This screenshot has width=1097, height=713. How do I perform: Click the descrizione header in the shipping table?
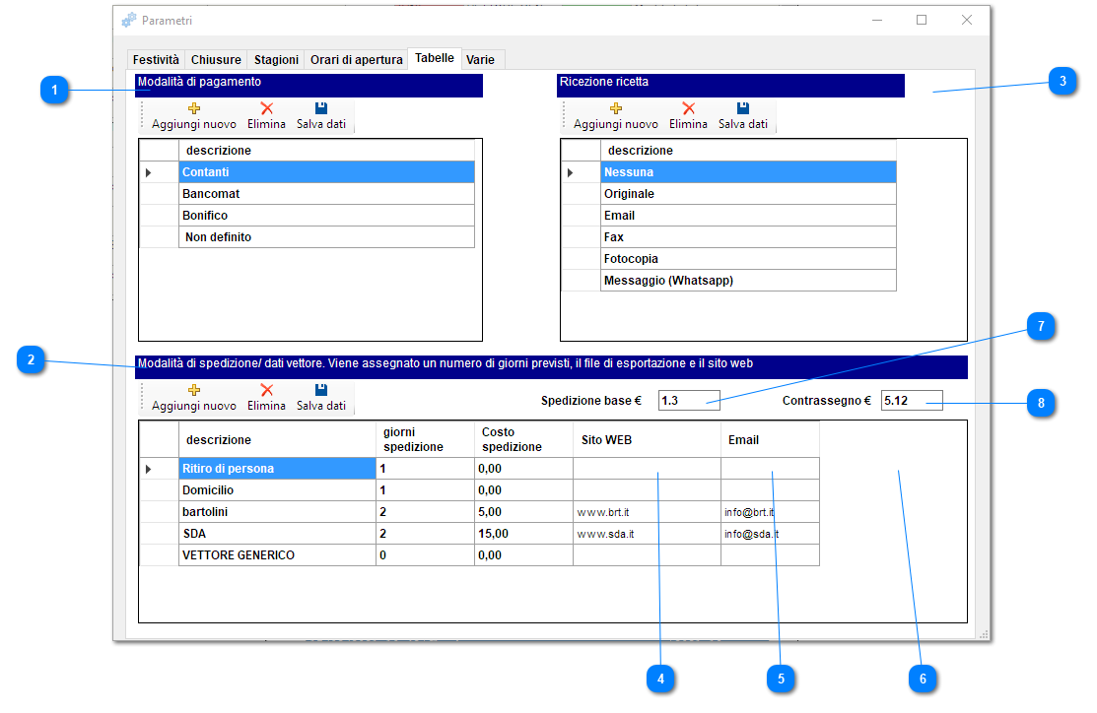pyautogui.click(x=278, y=439)
